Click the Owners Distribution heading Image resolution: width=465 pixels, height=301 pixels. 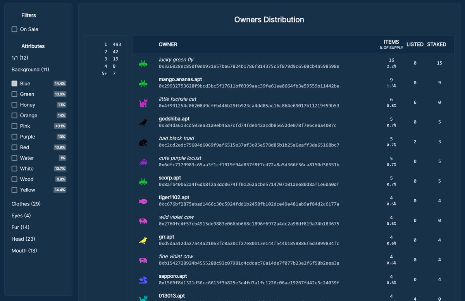tap(269, 20)
